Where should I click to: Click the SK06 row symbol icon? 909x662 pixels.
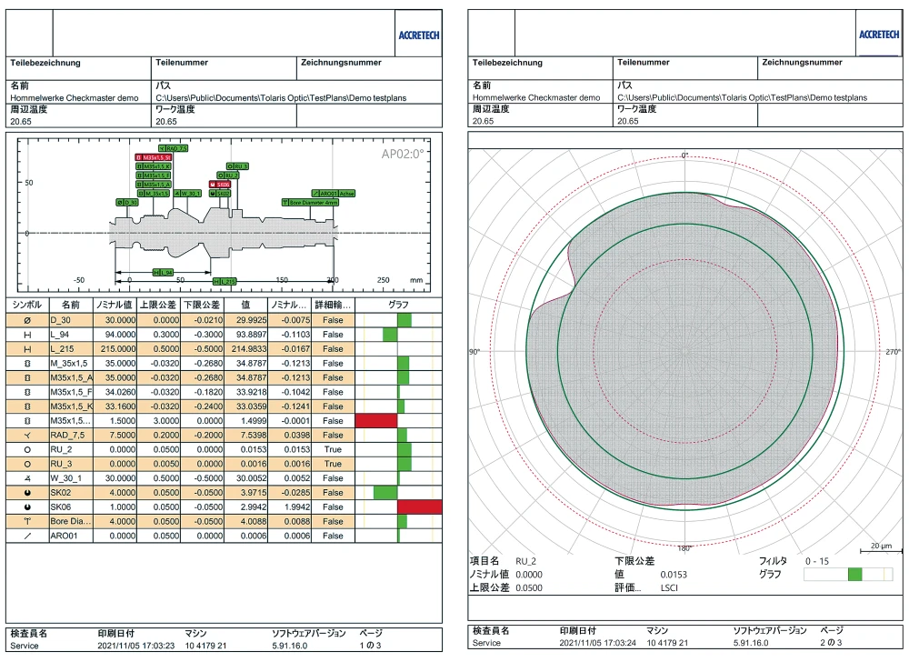coord(27,507)
